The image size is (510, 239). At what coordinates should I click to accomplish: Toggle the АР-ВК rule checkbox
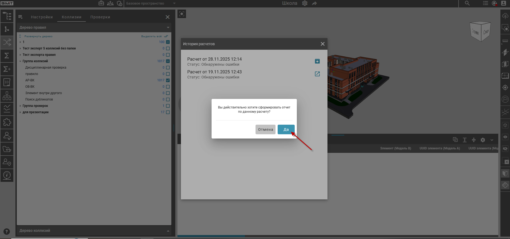[168, 80]
